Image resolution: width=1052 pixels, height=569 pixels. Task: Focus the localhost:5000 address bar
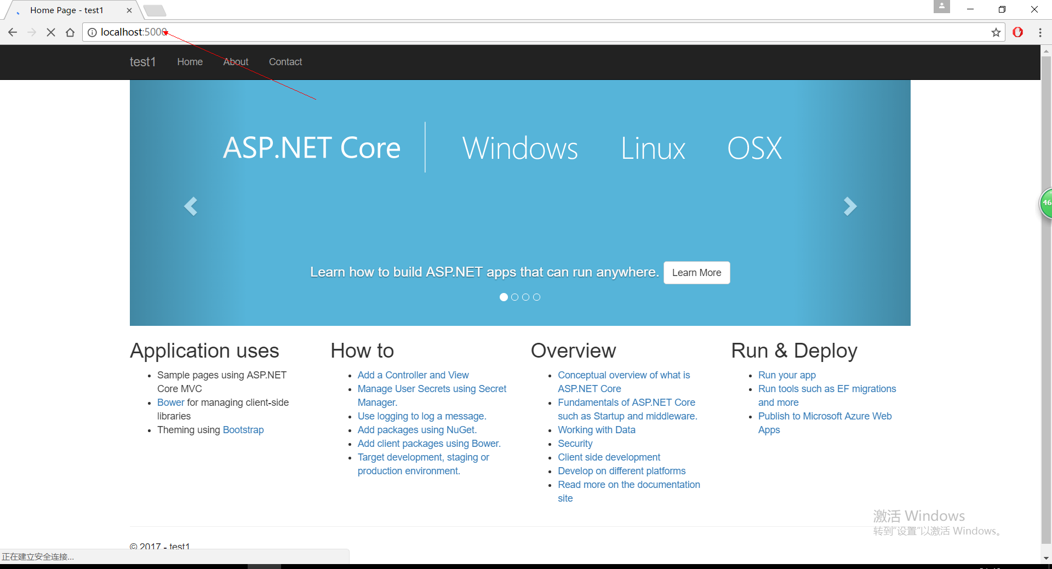[542, 32]
